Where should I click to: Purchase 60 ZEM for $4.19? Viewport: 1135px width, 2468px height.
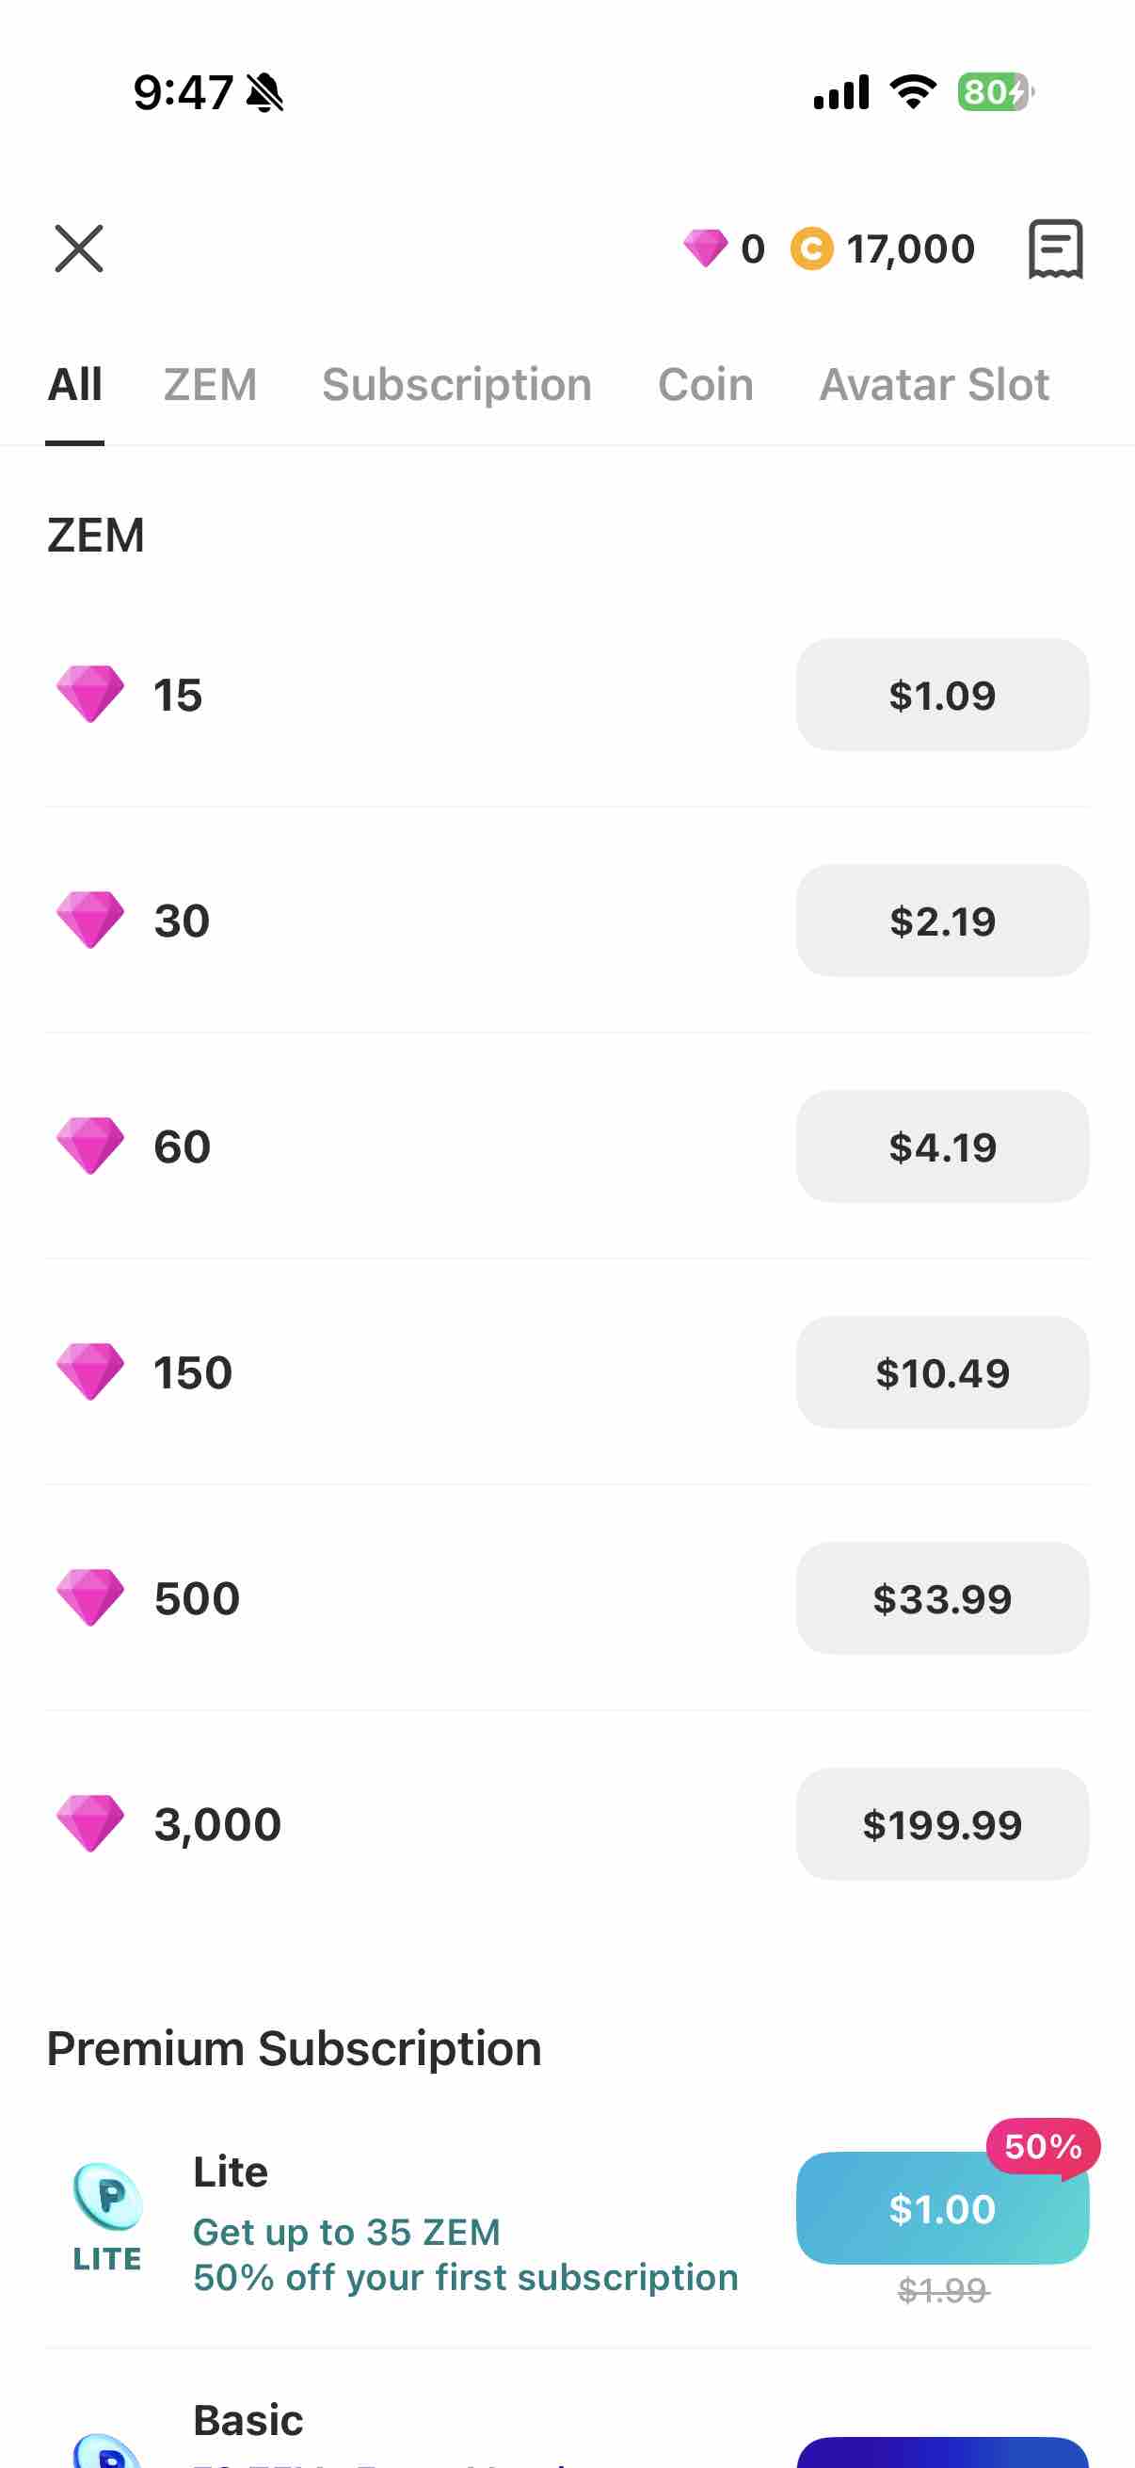pyautogui.click(x=942, y=1146)
